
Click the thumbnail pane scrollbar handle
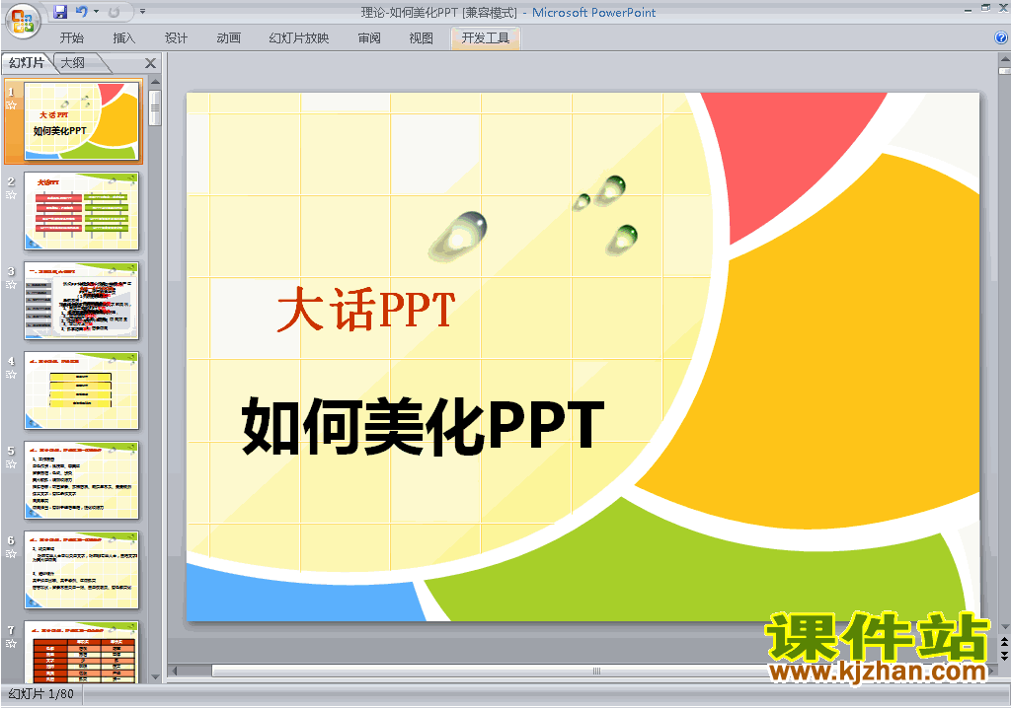point(155,107)
